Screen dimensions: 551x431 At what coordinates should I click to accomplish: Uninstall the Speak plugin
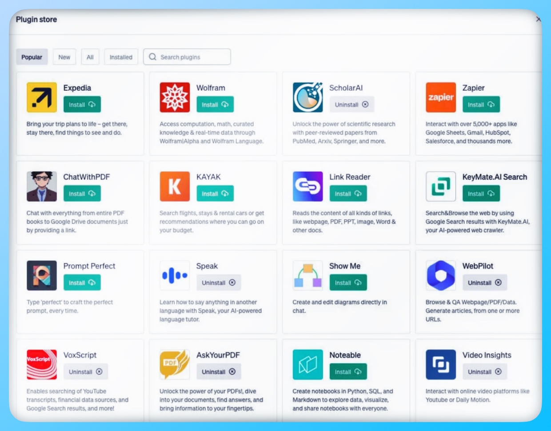tap(219, 282)
